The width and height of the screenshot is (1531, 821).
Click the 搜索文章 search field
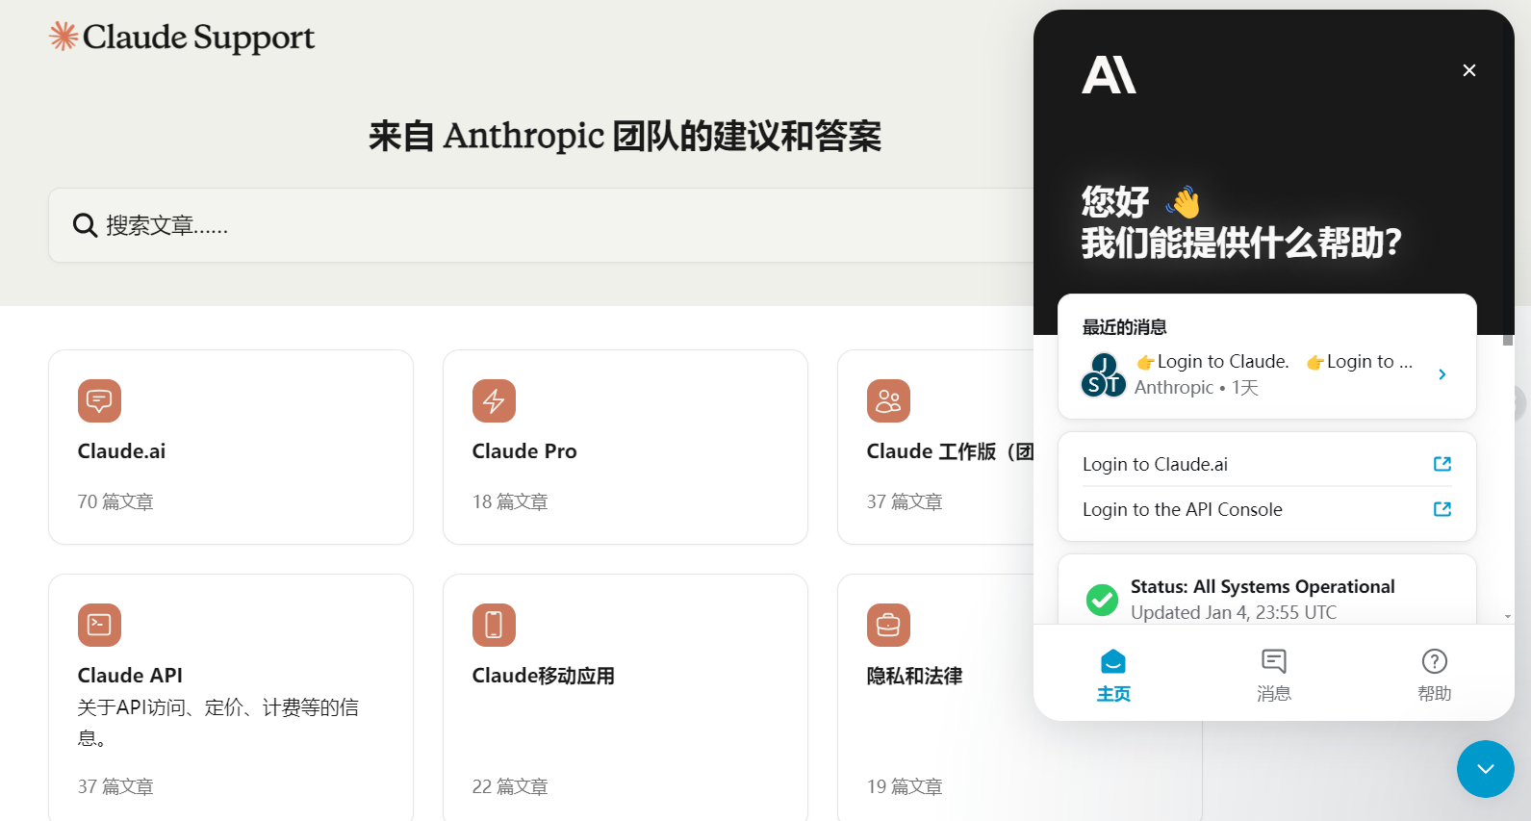pos(539,225)
